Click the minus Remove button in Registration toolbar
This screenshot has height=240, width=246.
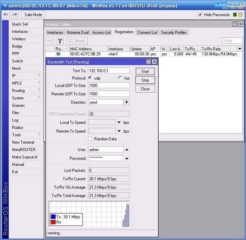(x=49, y=41)
